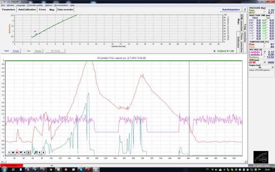Click the AutoAdaptation button

tap(231, 9)
